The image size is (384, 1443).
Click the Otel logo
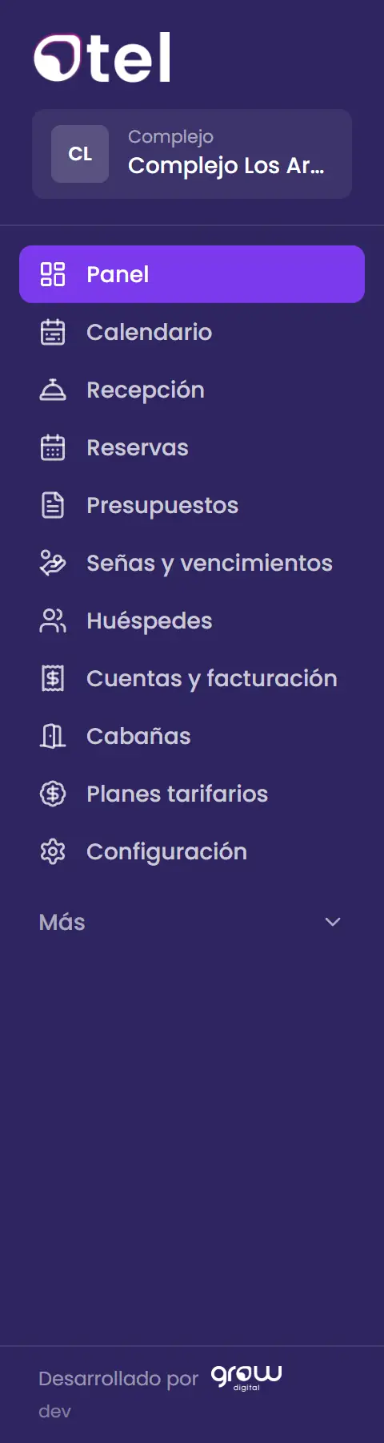102,58
